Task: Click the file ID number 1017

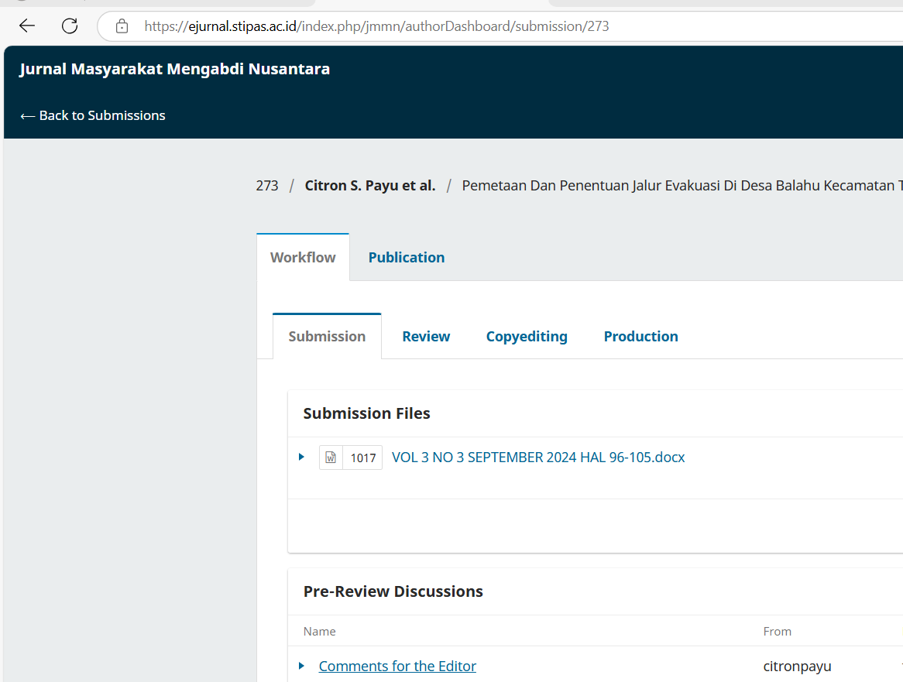Action: coord(362,458)
